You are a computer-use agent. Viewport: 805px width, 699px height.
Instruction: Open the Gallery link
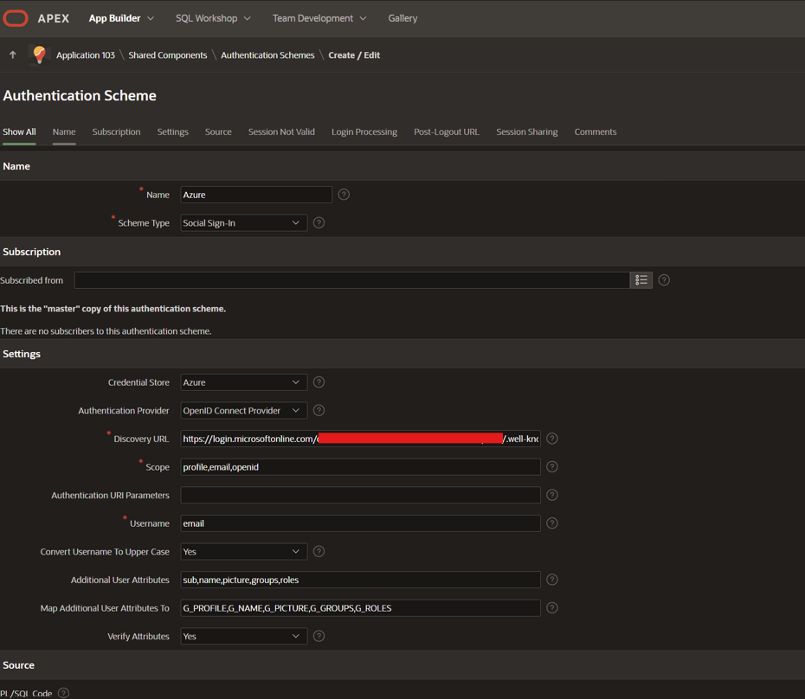coord(402,18)
